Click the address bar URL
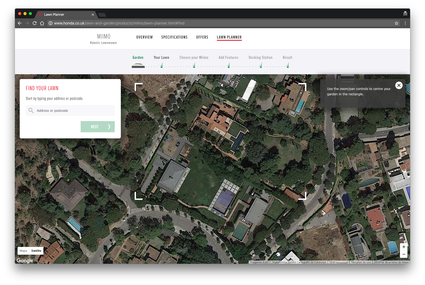425x285 pixels. pos(119,23)
